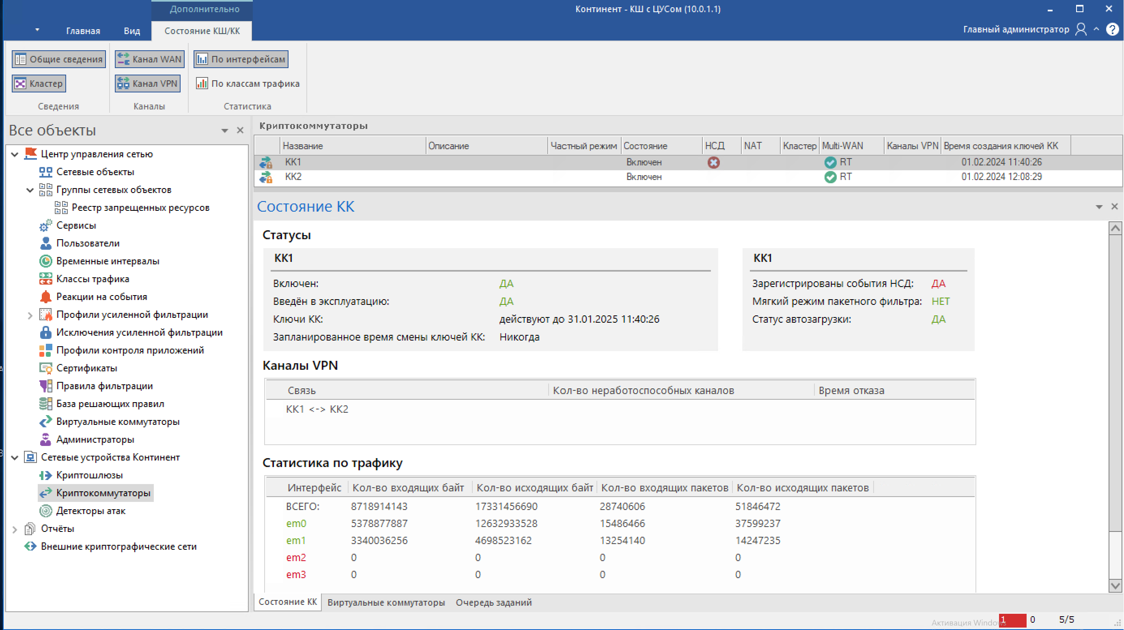
Task: Click the help question mark icon
Action: coord(1112,30)
